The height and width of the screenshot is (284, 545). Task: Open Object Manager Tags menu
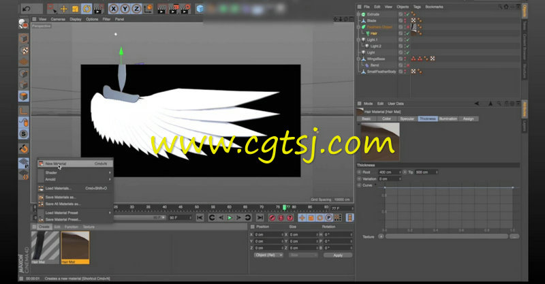[x=417, y=7]
